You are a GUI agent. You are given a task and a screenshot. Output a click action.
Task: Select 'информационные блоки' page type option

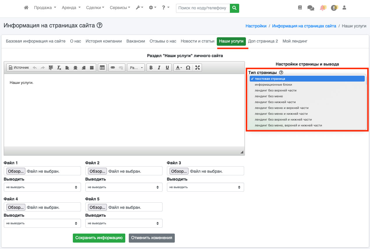[x=273, y=84]
